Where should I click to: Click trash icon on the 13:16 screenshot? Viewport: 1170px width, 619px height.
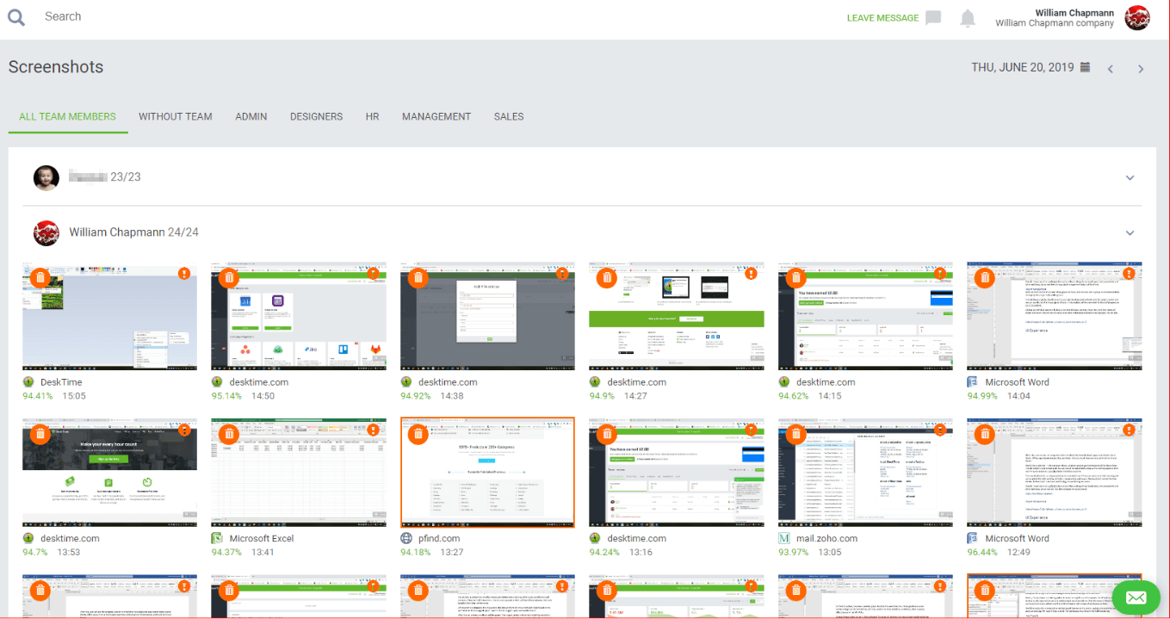coord(607,434)
